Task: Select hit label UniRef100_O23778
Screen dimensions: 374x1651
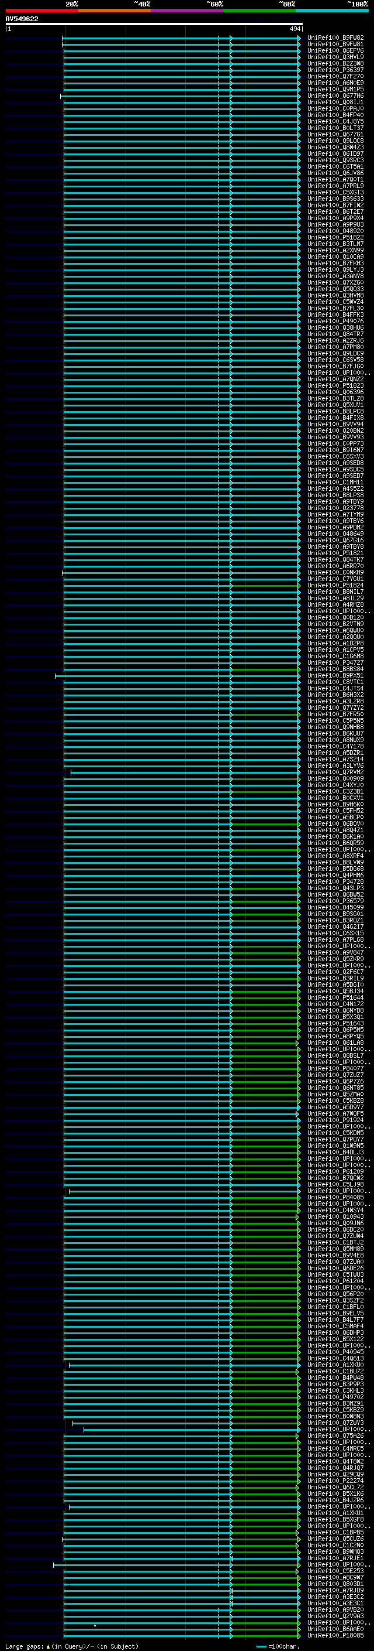Action: [335, 508]
